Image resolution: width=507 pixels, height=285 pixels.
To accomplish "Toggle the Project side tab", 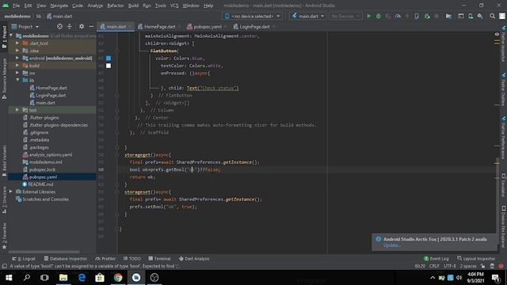I will click(4, 37).
